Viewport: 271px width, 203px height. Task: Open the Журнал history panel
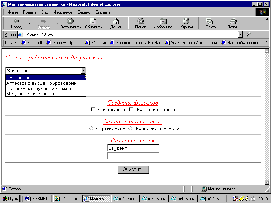[186, 24]
